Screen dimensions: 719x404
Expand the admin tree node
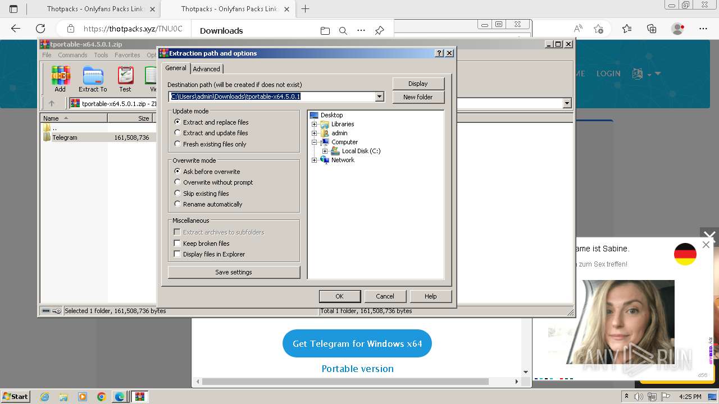coord(315,133)
